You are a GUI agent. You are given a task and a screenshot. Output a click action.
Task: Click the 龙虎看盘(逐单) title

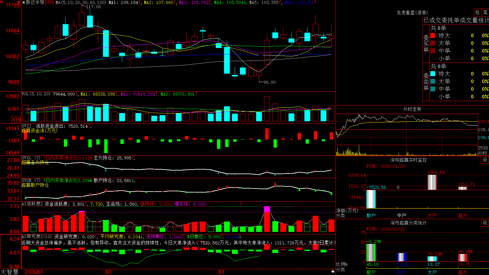(412, 13)
